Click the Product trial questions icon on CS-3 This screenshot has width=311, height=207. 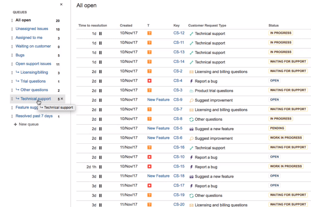pos(192,91)
